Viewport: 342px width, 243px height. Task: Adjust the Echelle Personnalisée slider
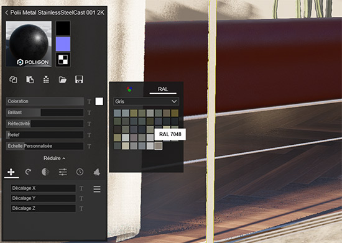coord(45,146)
